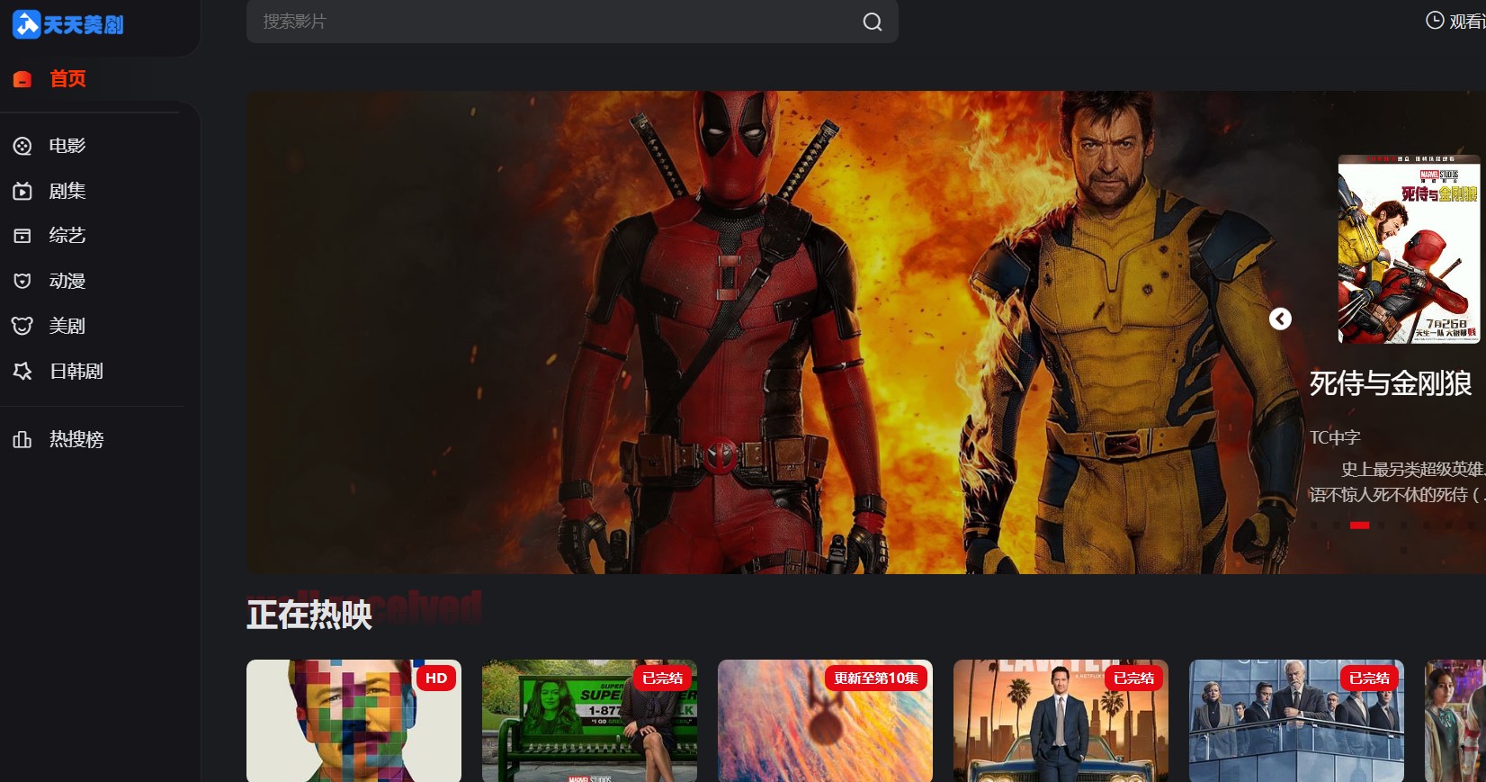Click the 天天美剧 site logo

point(68,24)
